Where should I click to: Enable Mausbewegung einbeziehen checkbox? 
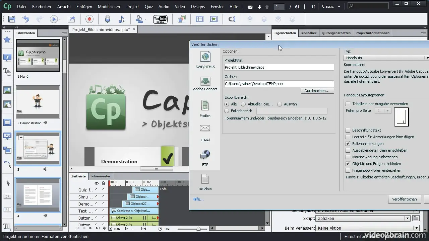tap(348, 157)
